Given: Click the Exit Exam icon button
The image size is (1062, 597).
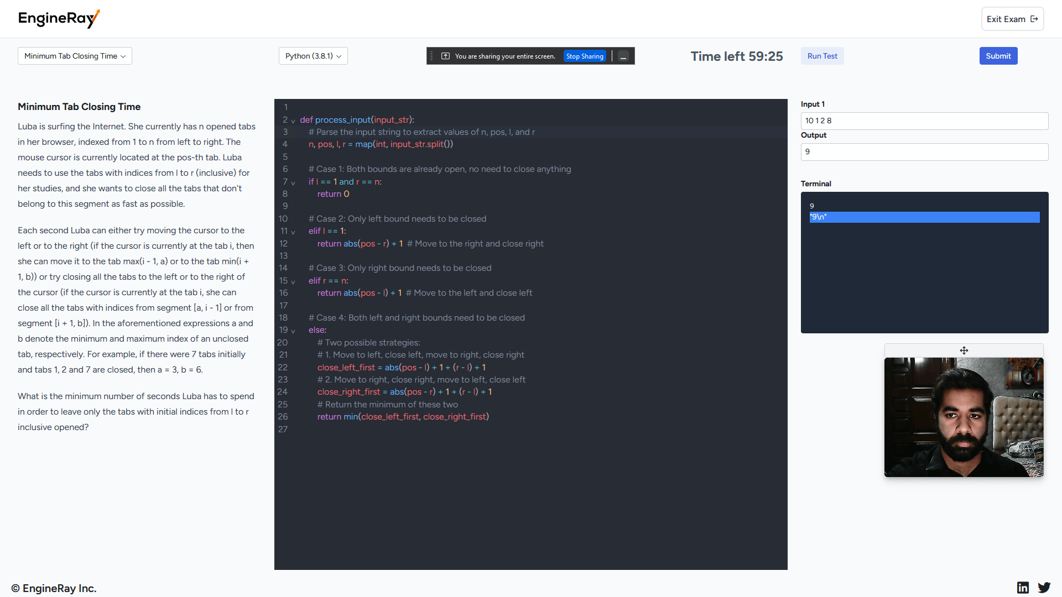Looking at the screenshot, I should [1034, 19].
